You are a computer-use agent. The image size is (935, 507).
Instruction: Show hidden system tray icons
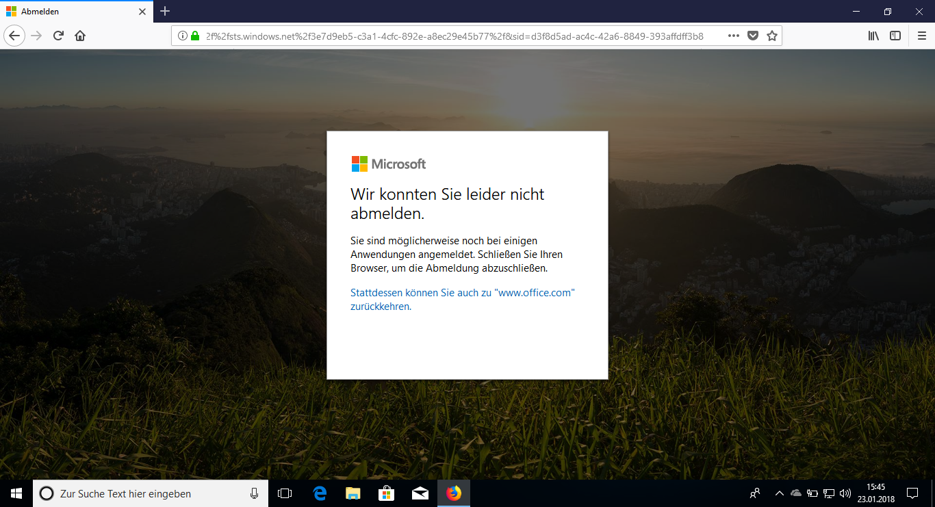(x=779, y=493)
